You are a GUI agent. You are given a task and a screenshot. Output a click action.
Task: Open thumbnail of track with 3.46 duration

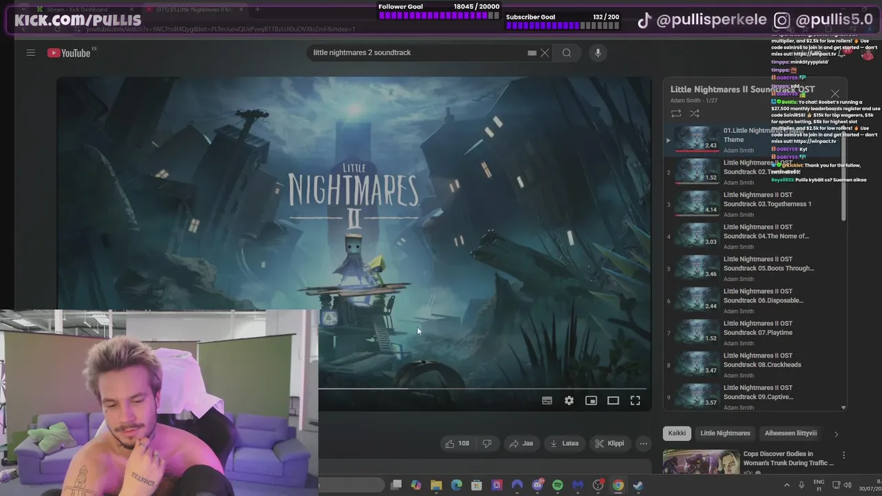697,268
